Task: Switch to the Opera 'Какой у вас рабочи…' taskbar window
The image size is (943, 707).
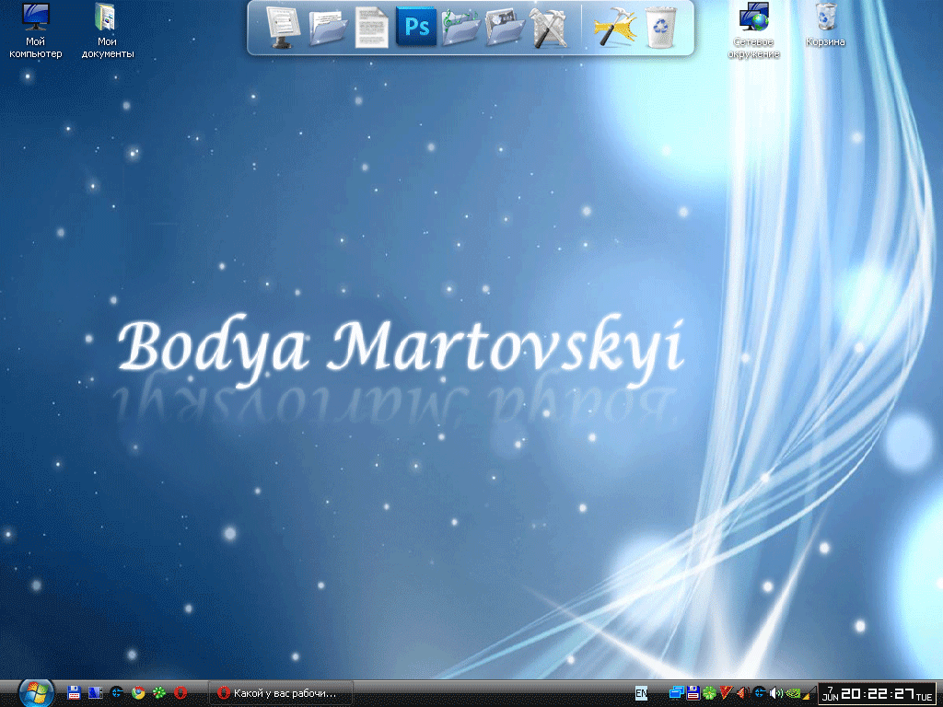Action: point(282,692)
